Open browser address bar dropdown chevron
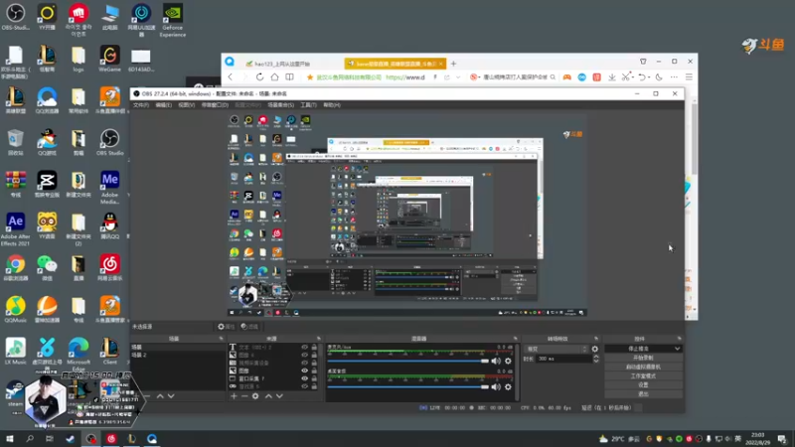 point(458,77)
